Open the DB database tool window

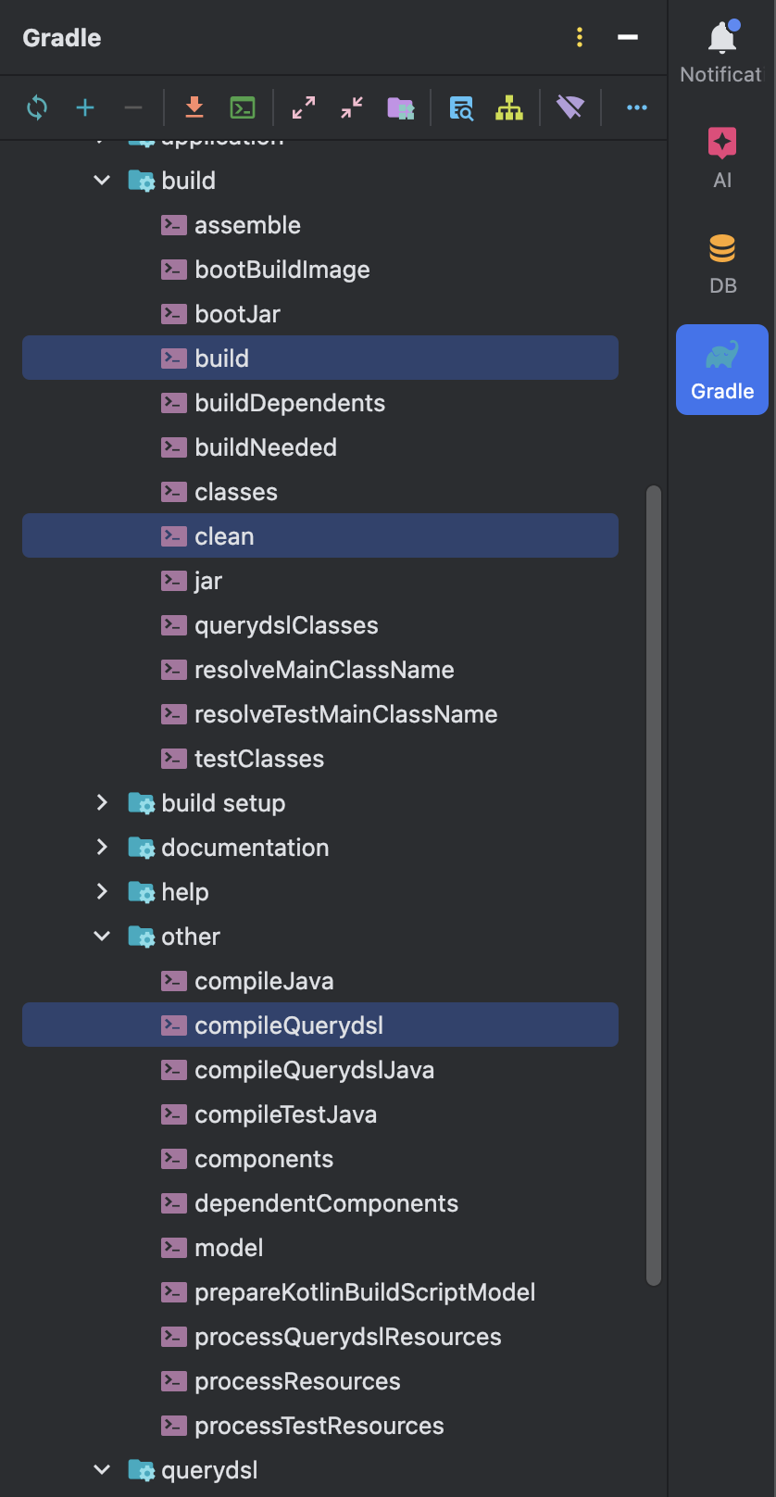click(x=722, y=264)
